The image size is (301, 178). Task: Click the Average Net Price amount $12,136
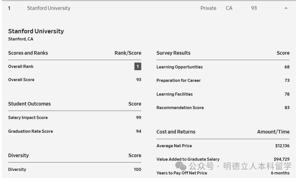[x=282, y=146]
